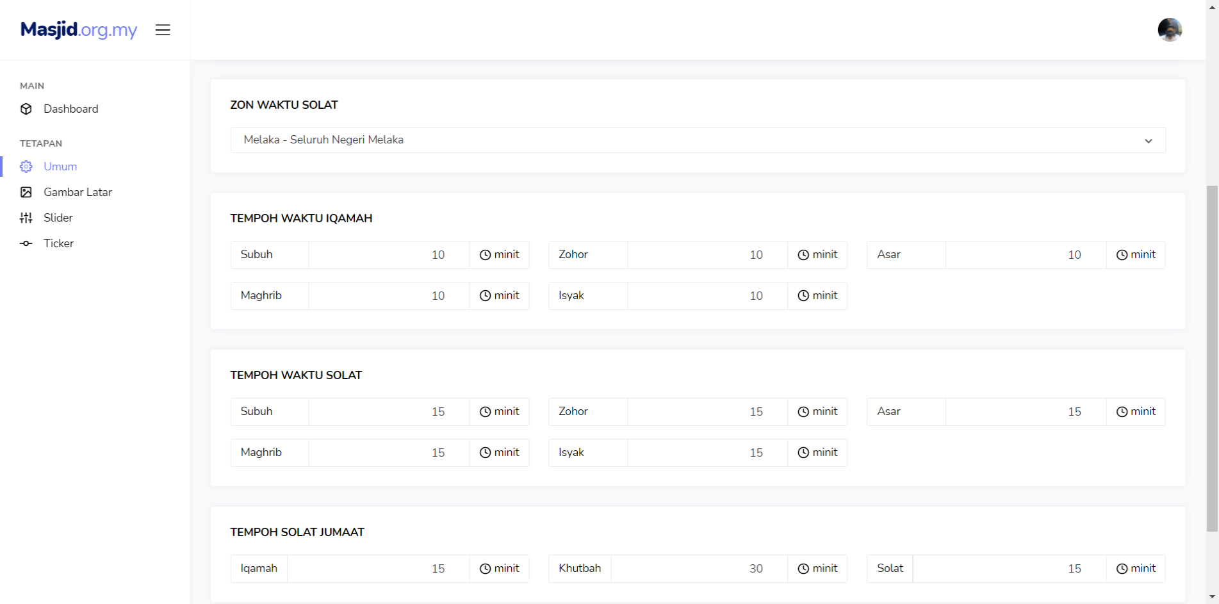Select the Maghrib iqamah minutes input

click(389, 296)
